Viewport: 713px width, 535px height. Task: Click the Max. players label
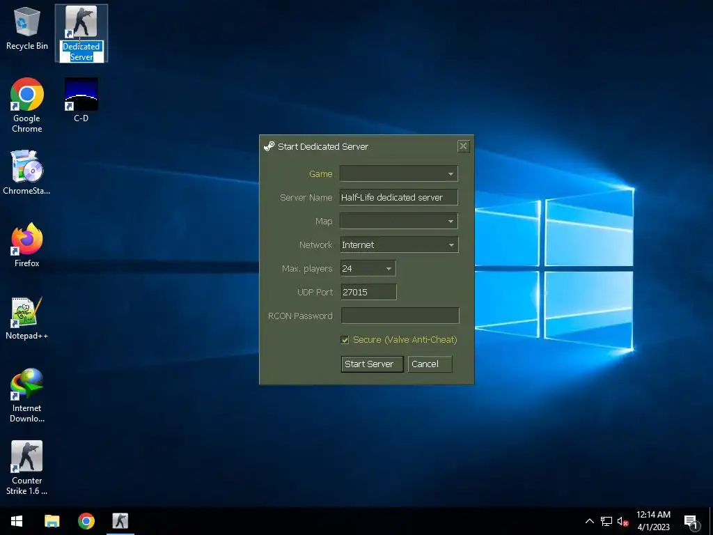tap(307, 268)
